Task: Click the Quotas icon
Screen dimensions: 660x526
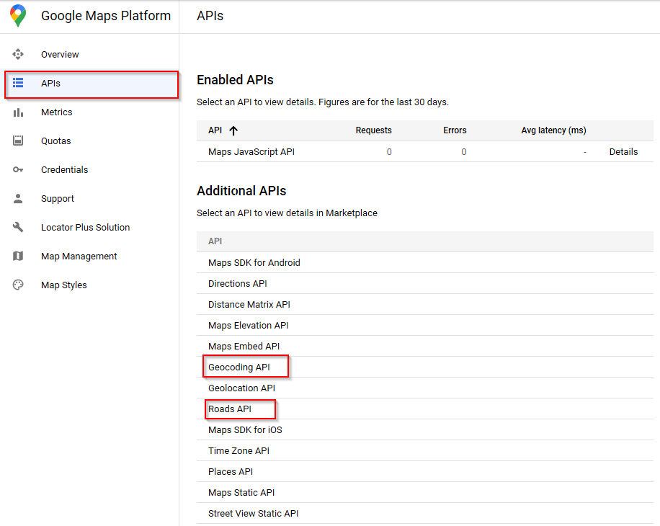Action: (x=17, y=141)
